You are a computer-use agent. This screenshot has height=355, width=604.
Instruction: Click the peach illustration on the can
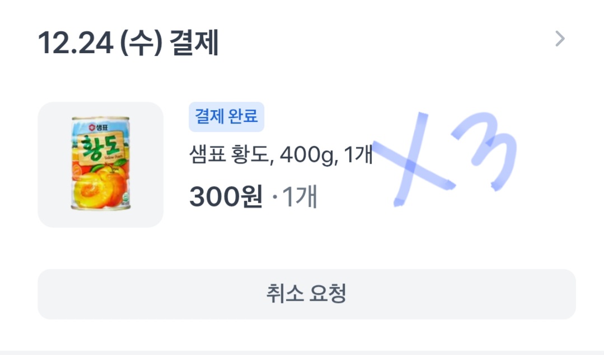pyautogui.click(x=100, y=187)
